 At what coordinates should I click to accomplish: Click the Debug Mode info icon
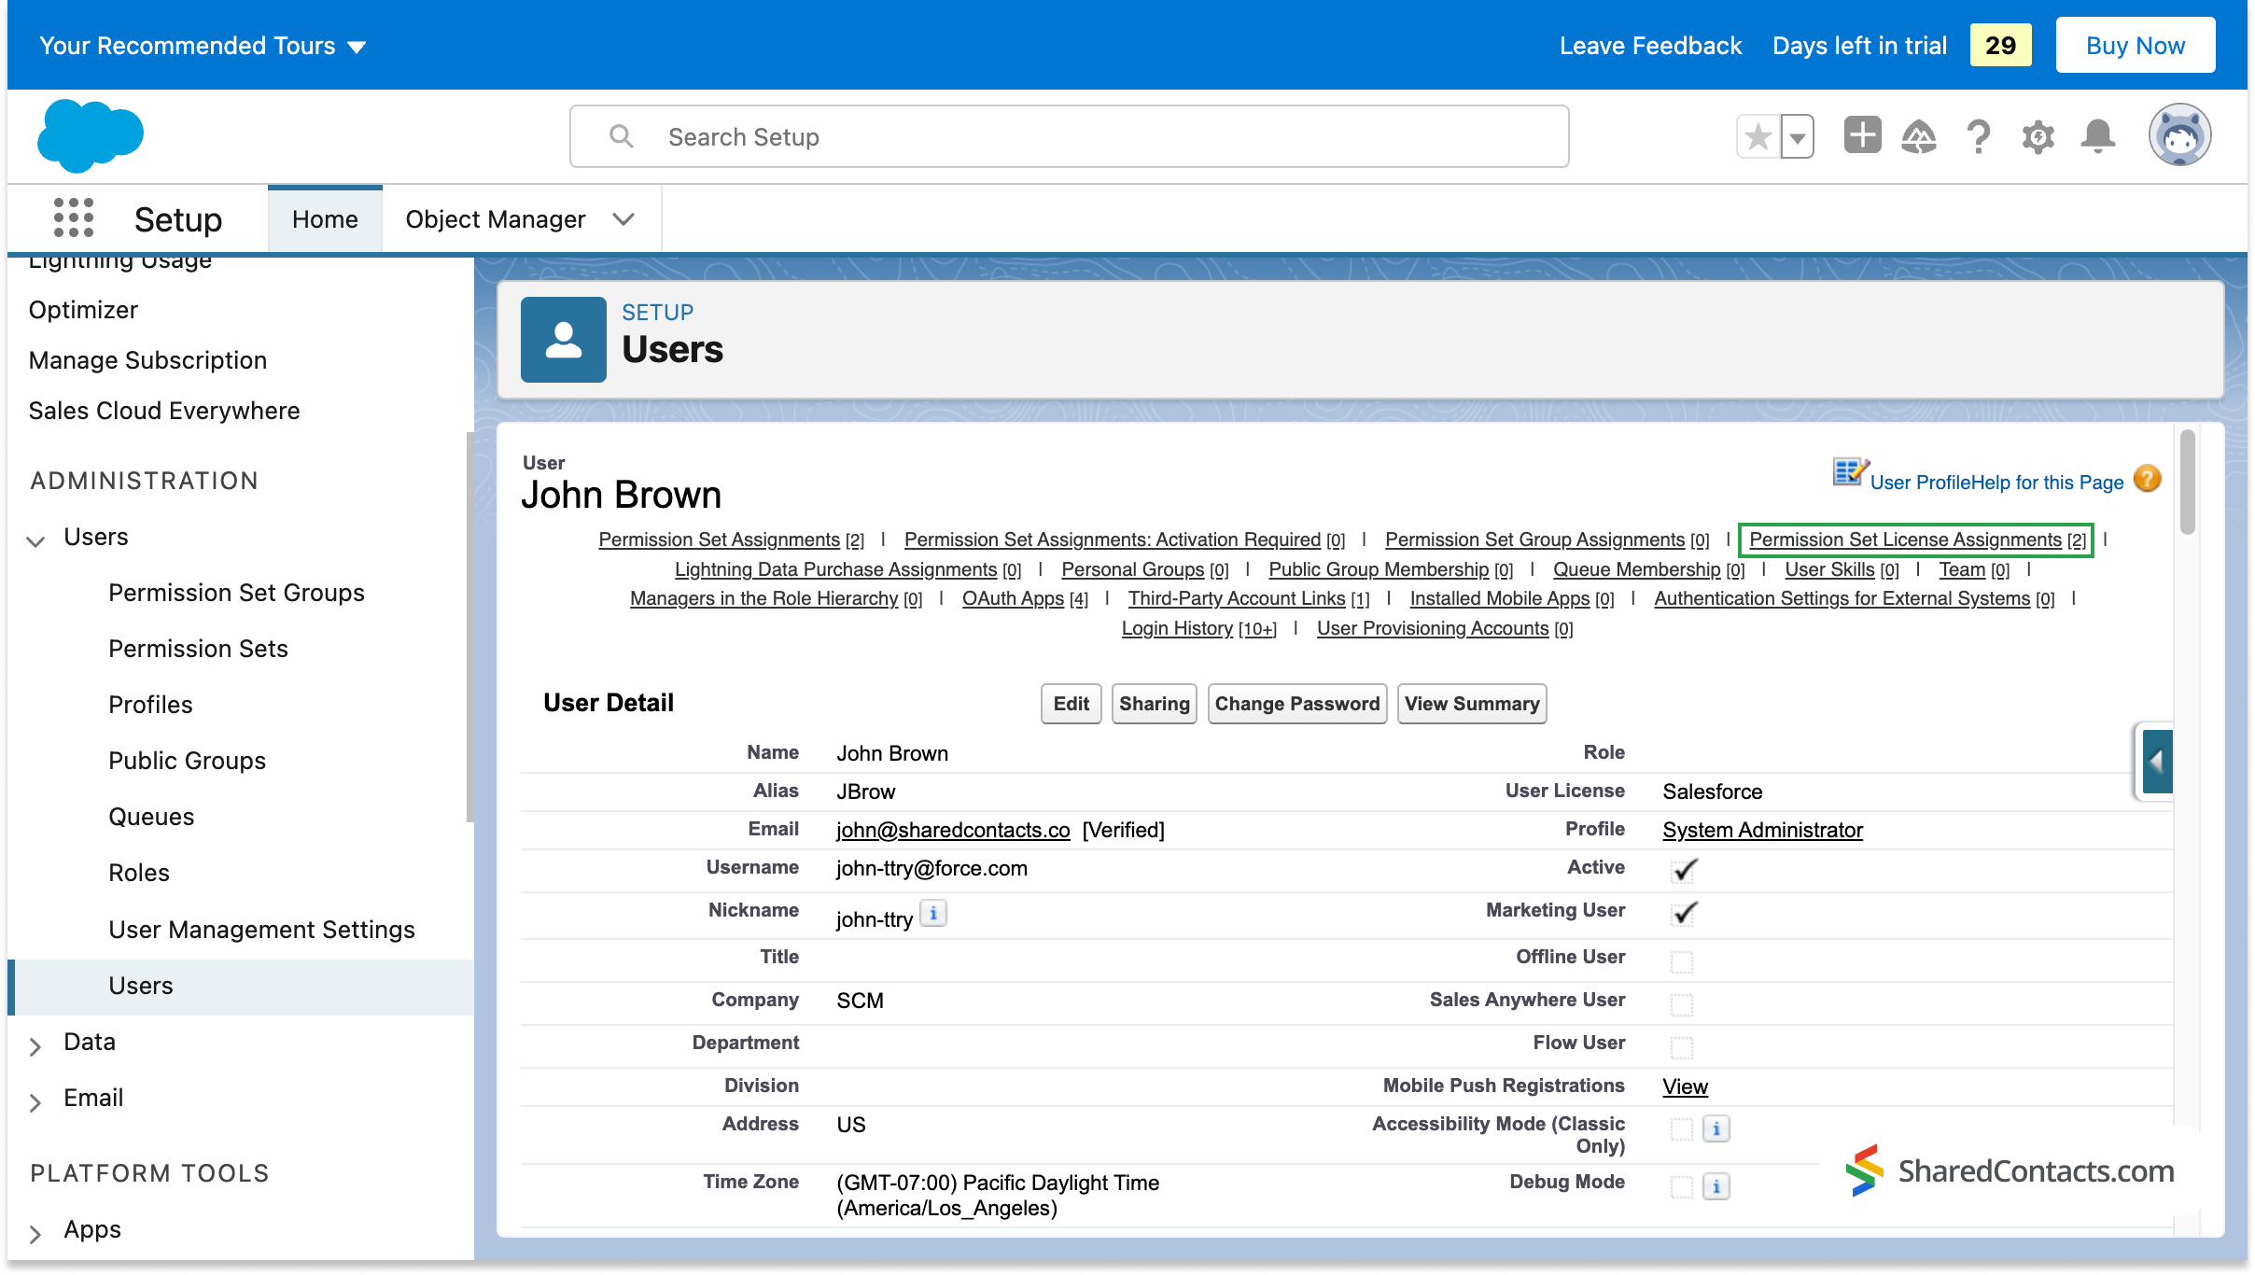click(x=1716, y=1186)
